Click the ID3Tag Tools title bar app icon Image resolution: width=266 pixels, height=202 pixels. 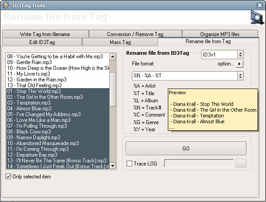6,5
